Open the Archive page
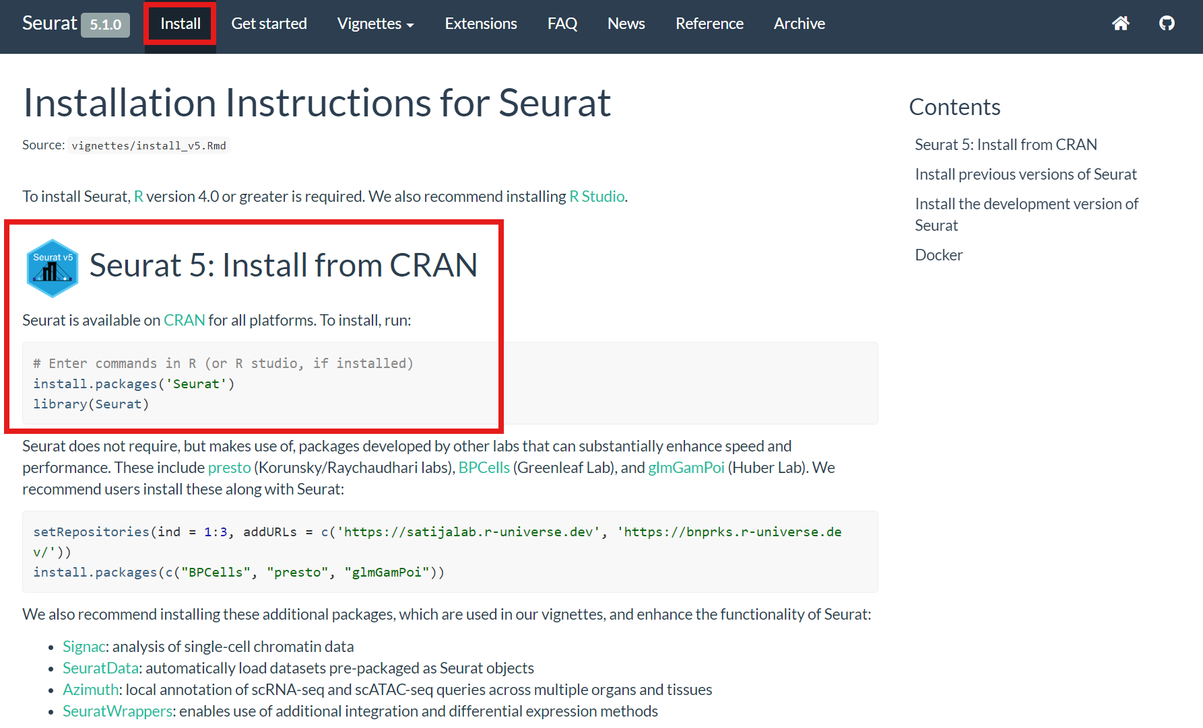Screen dimensions: 1203x728 (x=800, y=24)
